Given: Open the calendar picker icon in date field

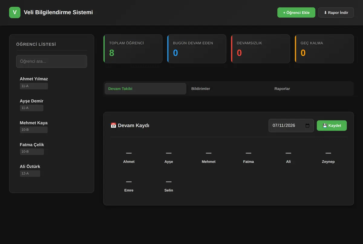Looking at the screenshot, I should pyautogui.click(x=307, y=126).
